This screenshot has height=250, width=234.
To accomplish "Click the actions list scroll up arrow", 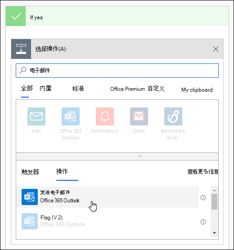I will 214,190.
